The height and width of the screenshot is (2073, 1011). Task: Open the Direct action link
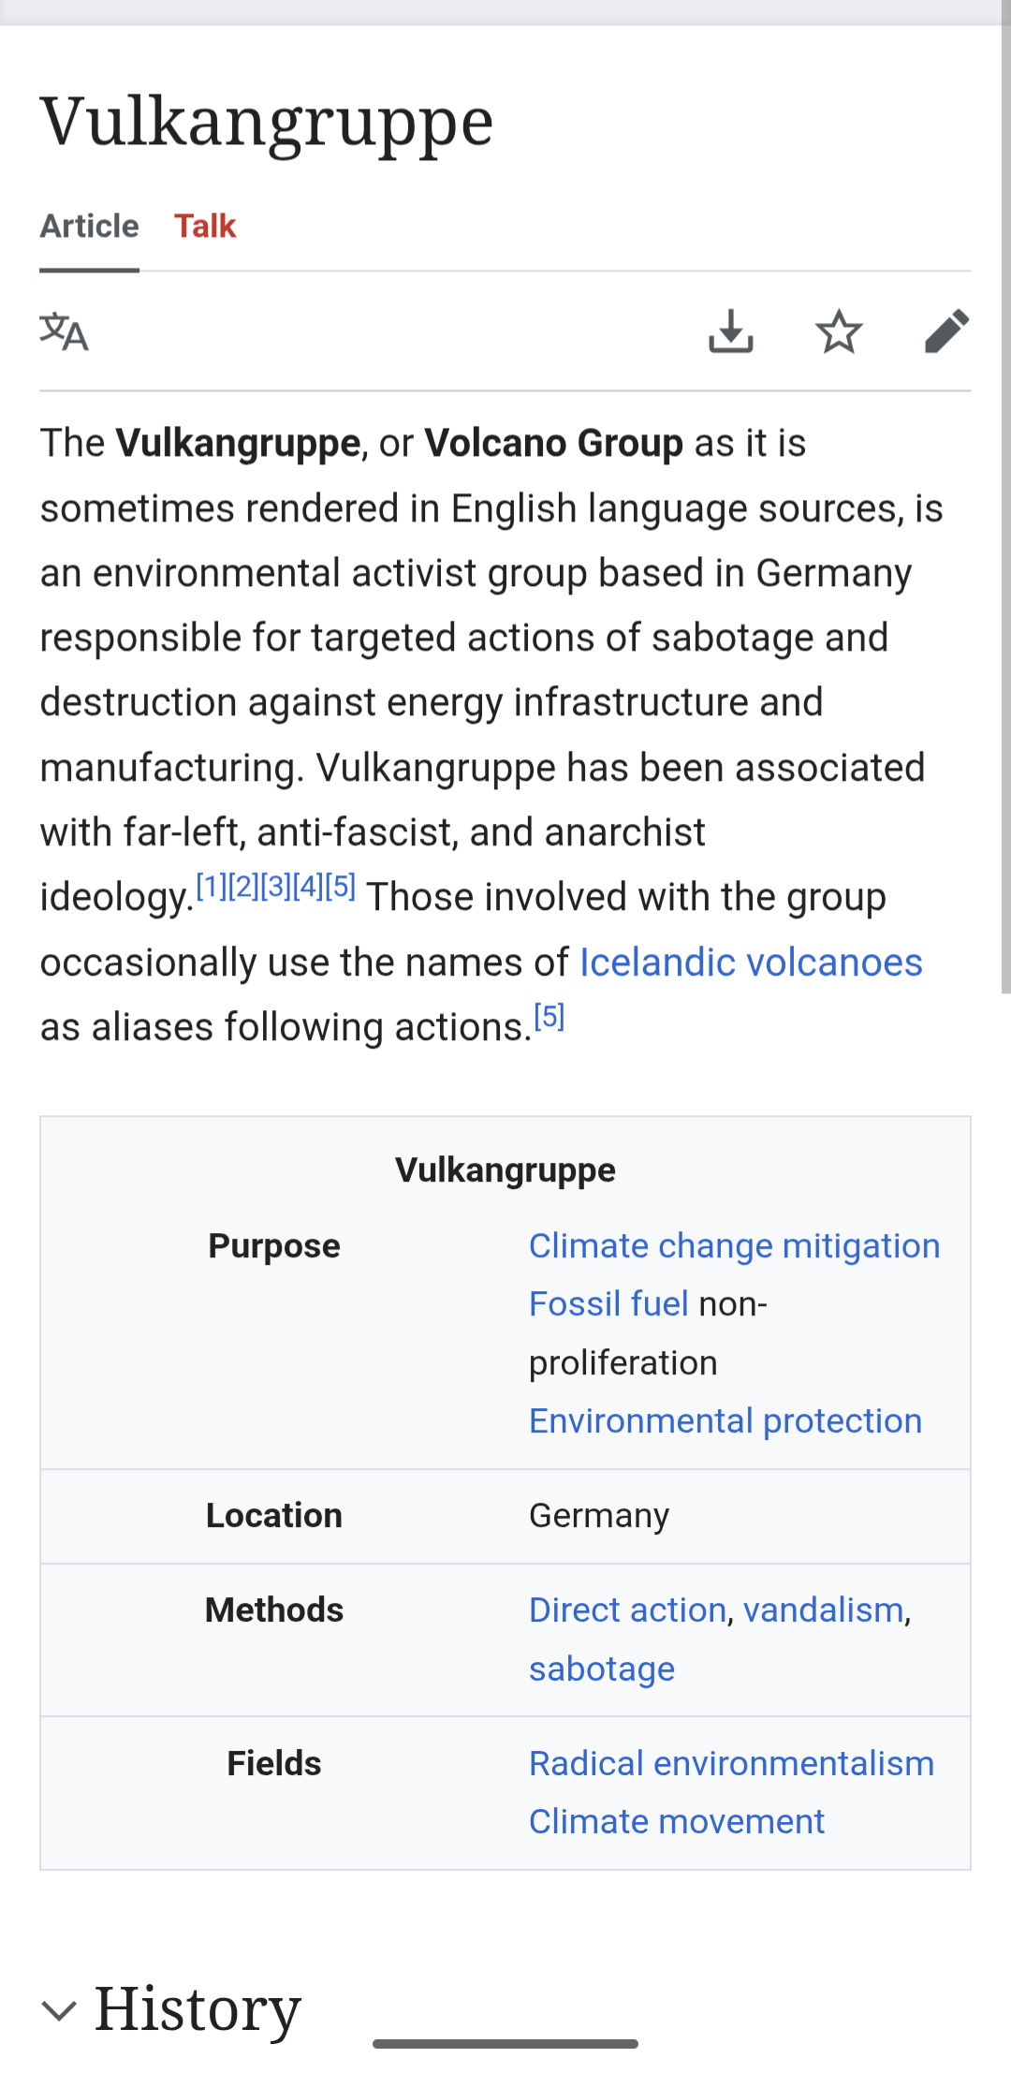click(x=627, y=1610)
